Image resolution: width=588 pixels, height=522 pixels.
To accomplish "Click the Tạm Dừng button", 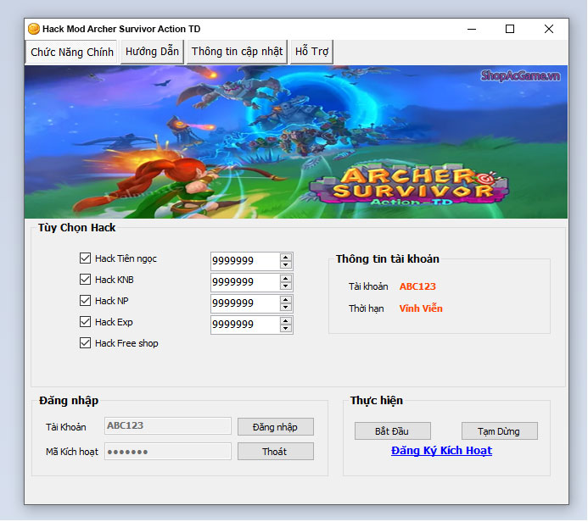I will click(500, 431).
